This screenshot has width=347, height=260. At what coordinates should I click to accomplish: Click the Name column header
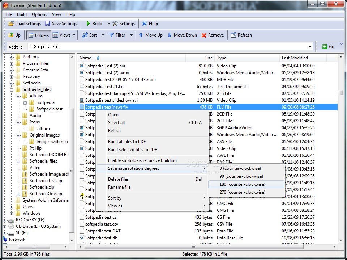pos(132,58)
